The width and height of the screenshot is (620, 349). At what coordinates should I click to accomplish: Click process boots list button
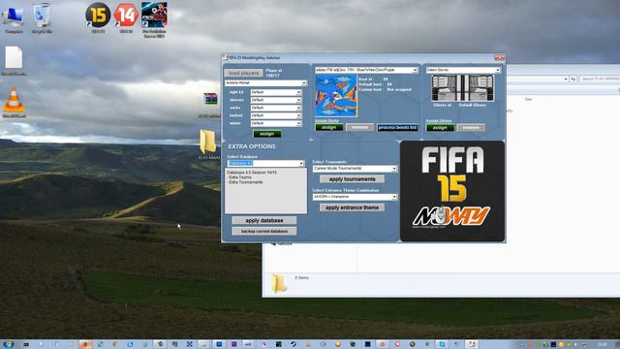coord(397,127)
